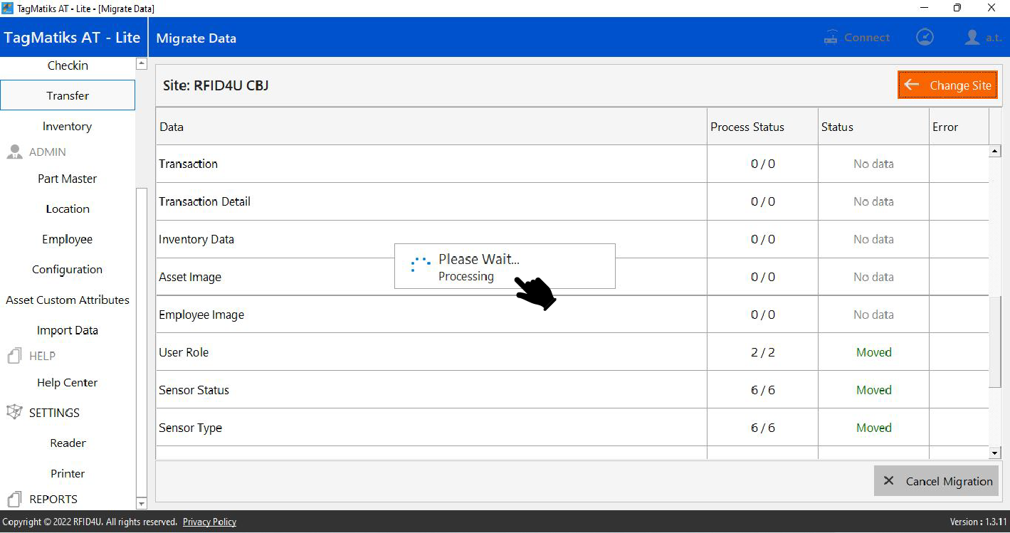
Task: Click the ADMIN section person icon
Action: [x=14, y=152]
